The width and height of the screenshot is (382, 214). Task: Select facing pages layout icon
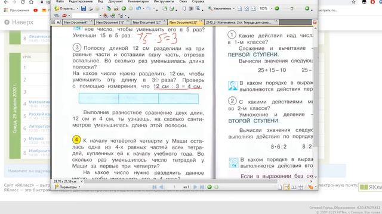click(x=294, y=187)
